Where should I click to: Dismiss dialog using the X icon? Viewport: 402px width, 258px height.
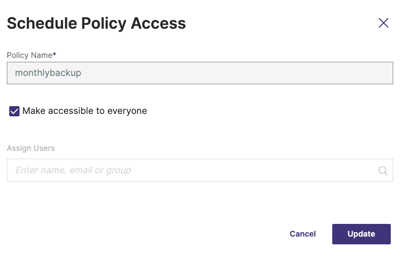(x=383, y=23)
